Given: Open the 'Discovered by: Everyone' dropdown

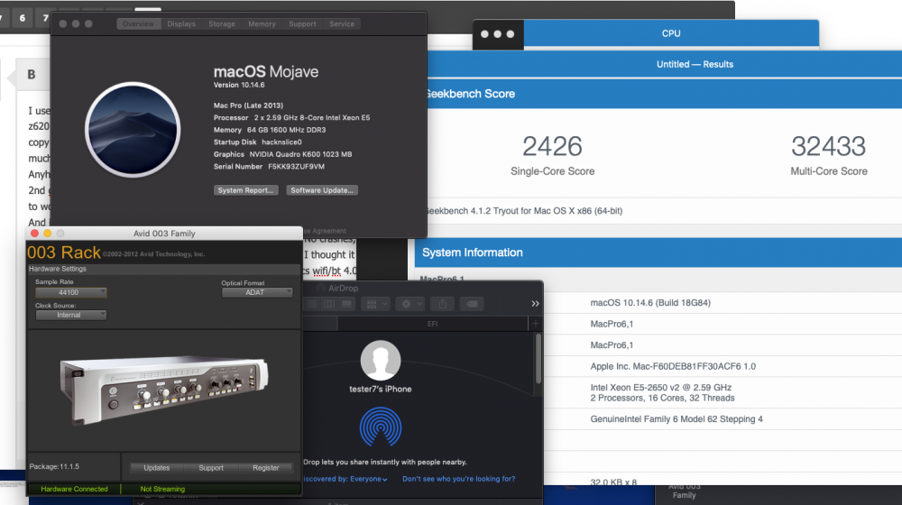Looking at the screenshot, I should pos(345,479).
